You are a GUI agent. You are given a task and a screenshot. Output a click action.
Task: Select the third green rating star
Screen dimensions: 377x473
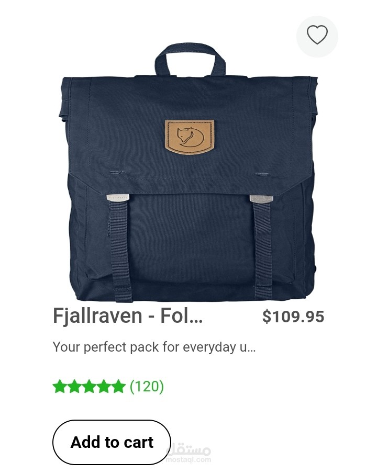pyautogui.click(x=88, y=387)
